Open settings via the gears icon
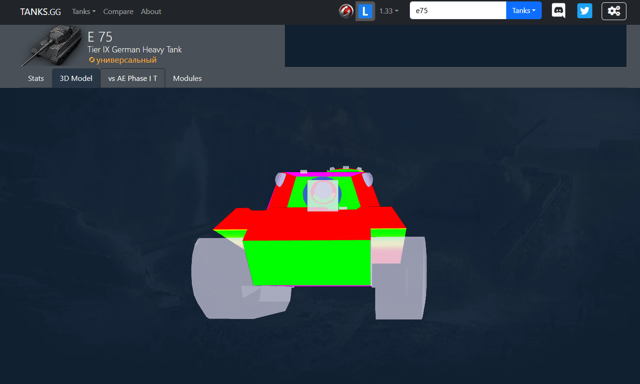 click(x=614, y=11)
